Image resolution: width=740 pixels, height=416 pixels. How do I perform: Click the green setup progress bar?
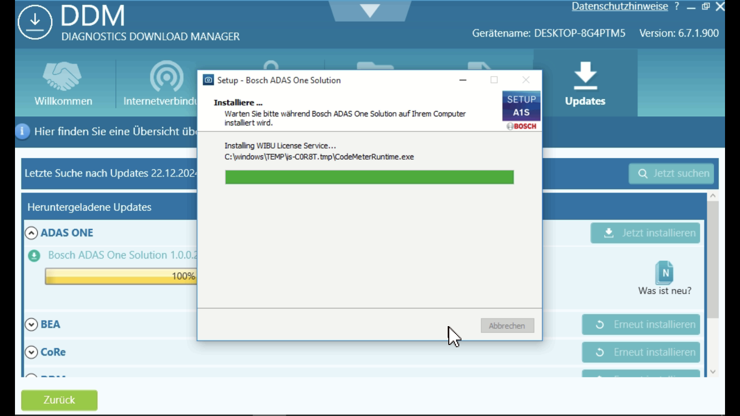(369, 177)
